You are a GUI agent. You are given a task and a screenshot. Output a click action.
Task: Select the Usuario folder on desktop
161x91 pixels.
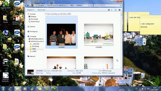6,19
